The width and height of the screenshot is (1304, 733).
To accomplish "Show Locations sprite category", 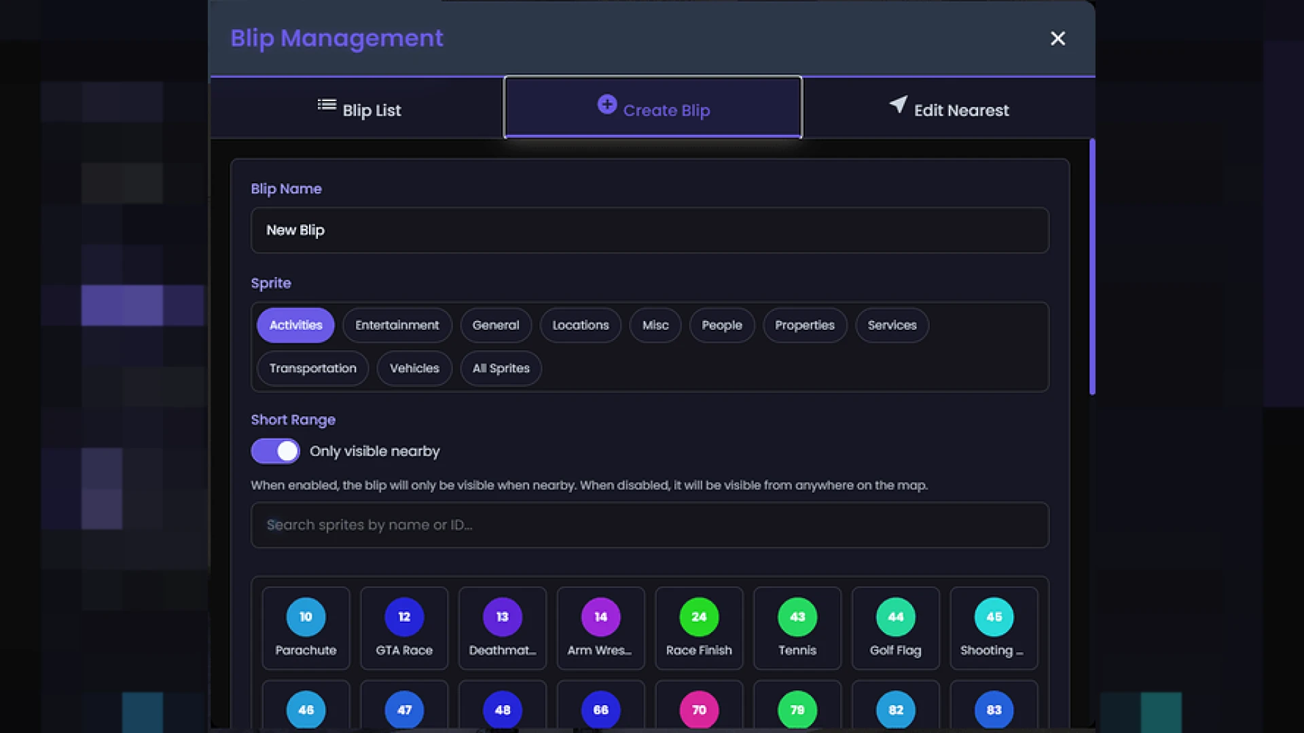I will 581,325.
